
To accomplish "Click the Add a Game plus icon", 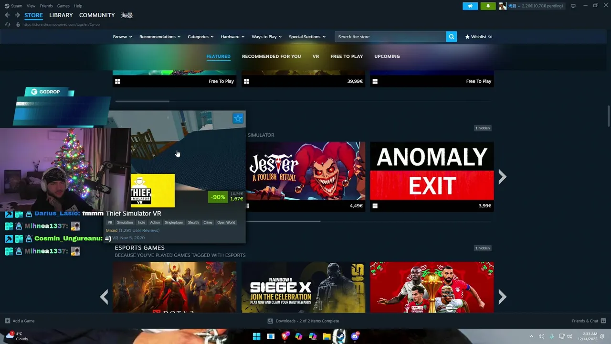I will pyautogui.click(x=7, y=321).
